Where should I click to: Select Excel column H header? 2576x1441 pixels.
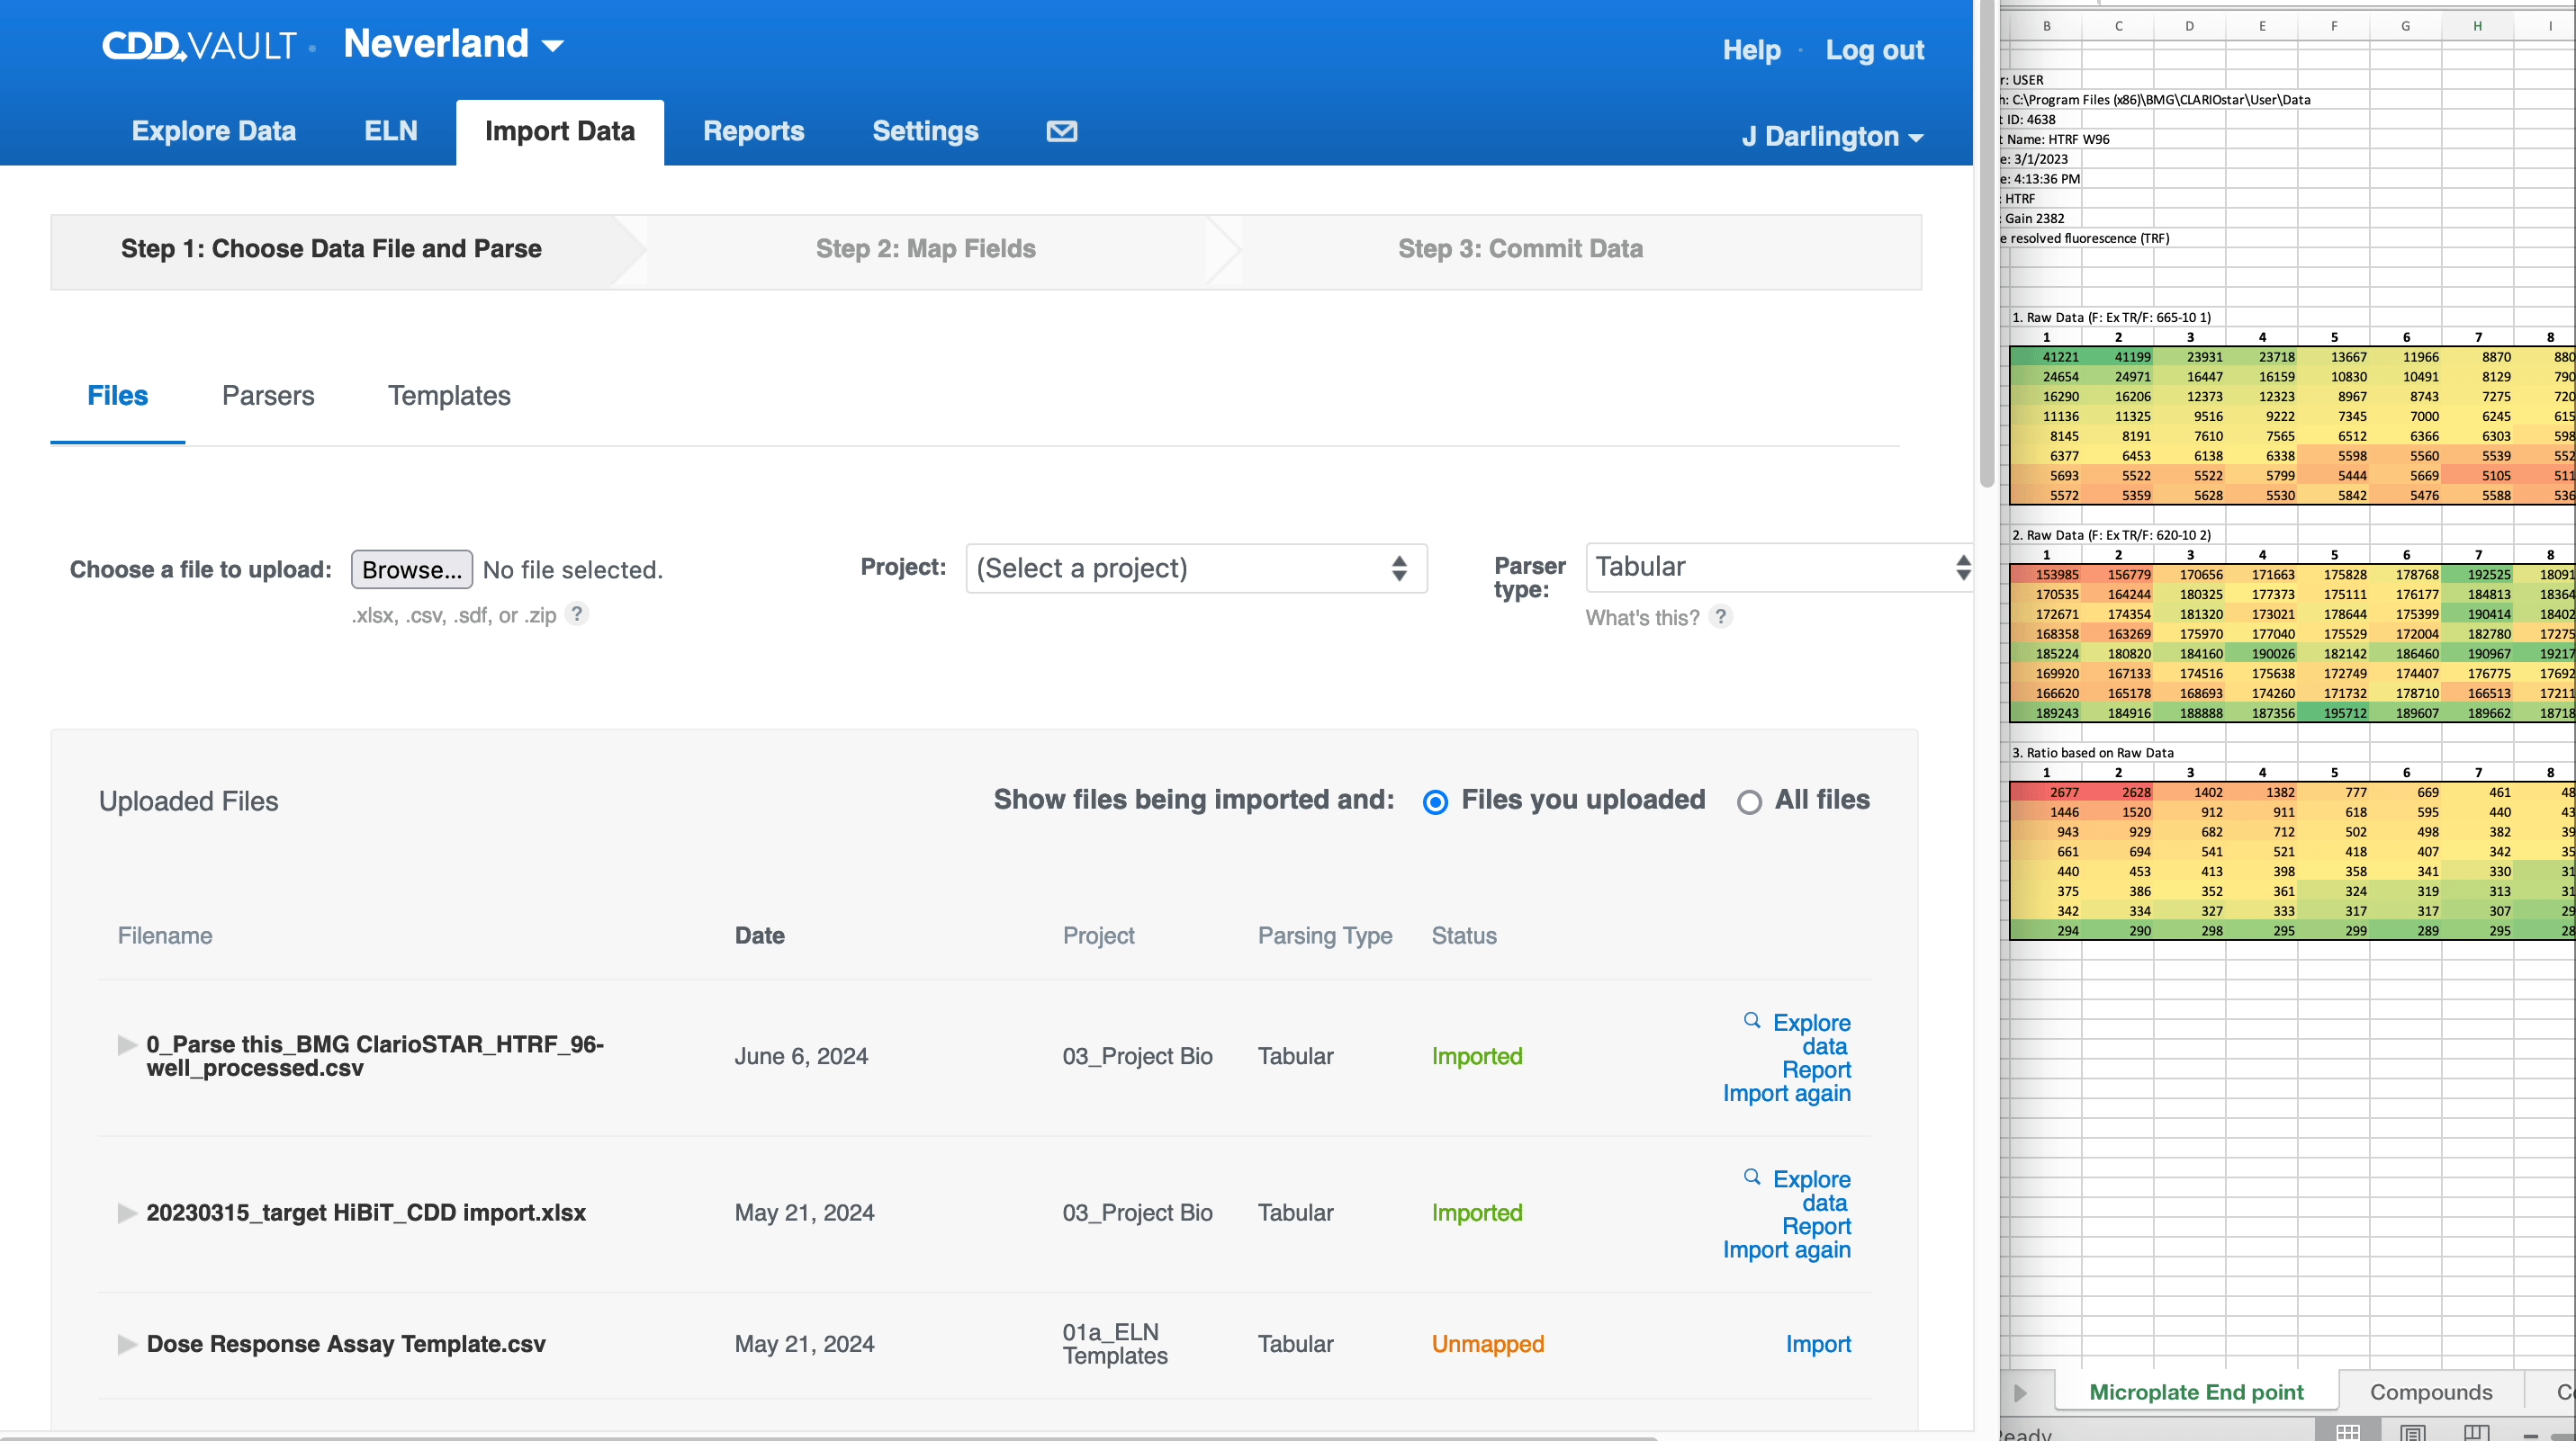[2477, 26]
